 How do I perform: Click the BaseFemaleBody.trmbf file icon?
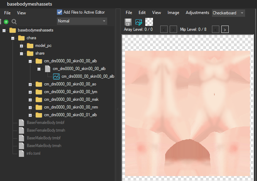tap(21, 123)
